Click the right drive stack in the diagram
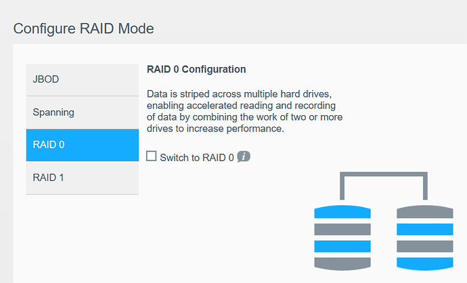The height and width of the screenshot is (283, 467). point(424,237)
